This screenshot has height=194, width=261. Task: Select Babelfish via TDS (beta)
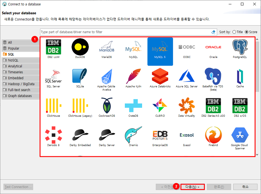(x=213, y=79)
